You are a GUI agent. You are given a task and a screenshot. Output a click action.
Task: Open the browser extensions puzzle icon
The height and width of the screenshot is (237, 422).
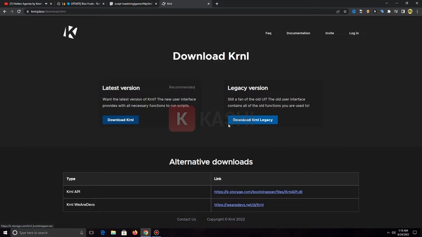389,12
